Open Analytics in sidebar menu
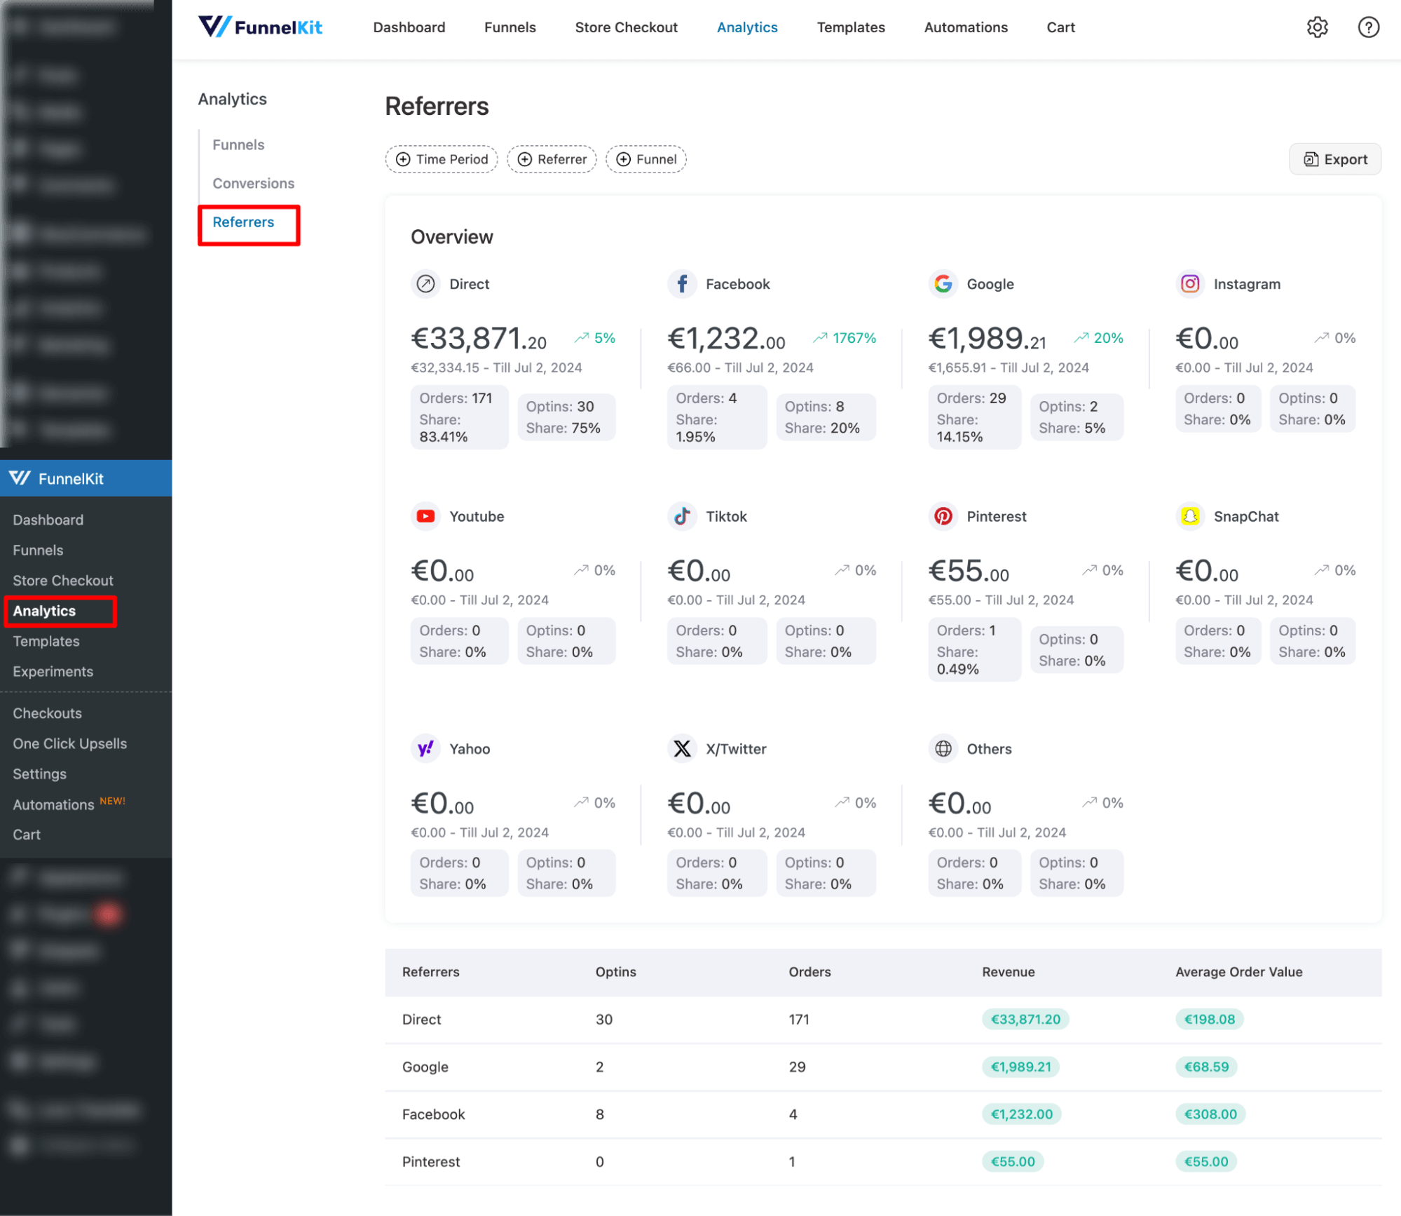Viewport: 1401px width, 1216px height. 44,611
